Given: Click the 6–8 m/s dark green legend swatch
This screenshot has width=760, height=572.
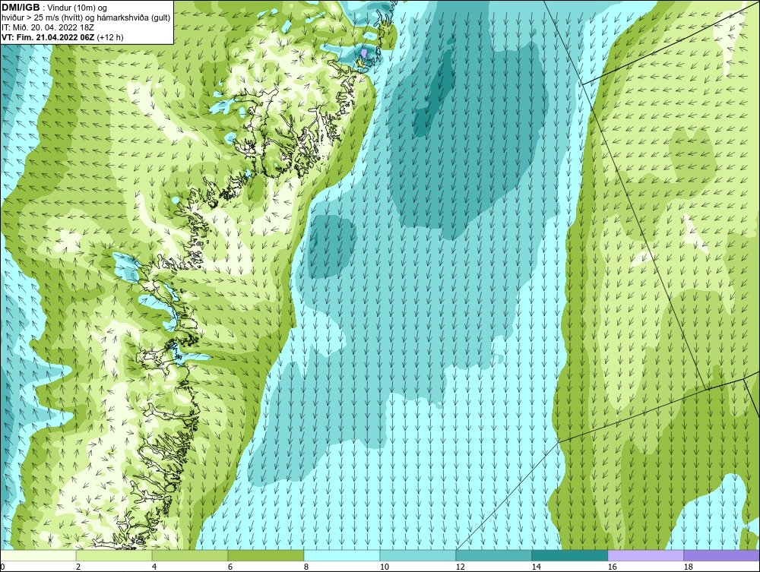Looking at the screenshot, I should (266, 555).
